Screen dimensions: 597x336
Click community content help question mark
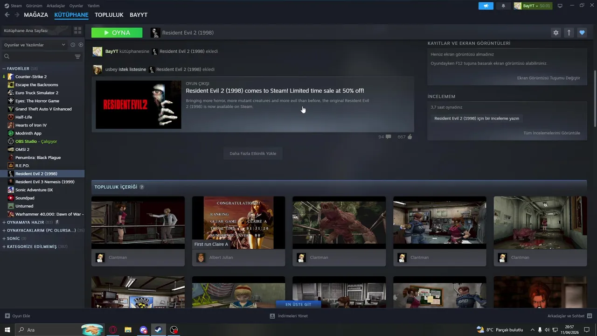tap(142, 187)
